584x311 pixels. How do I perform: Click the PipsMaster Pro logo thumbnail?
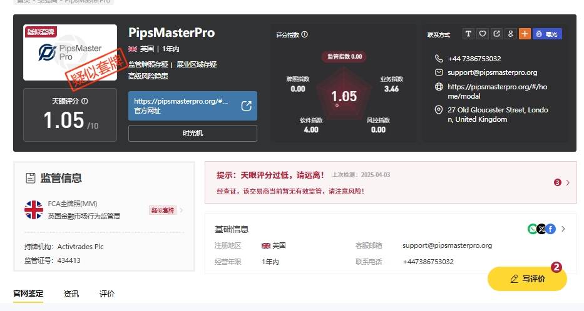[70, 52]
